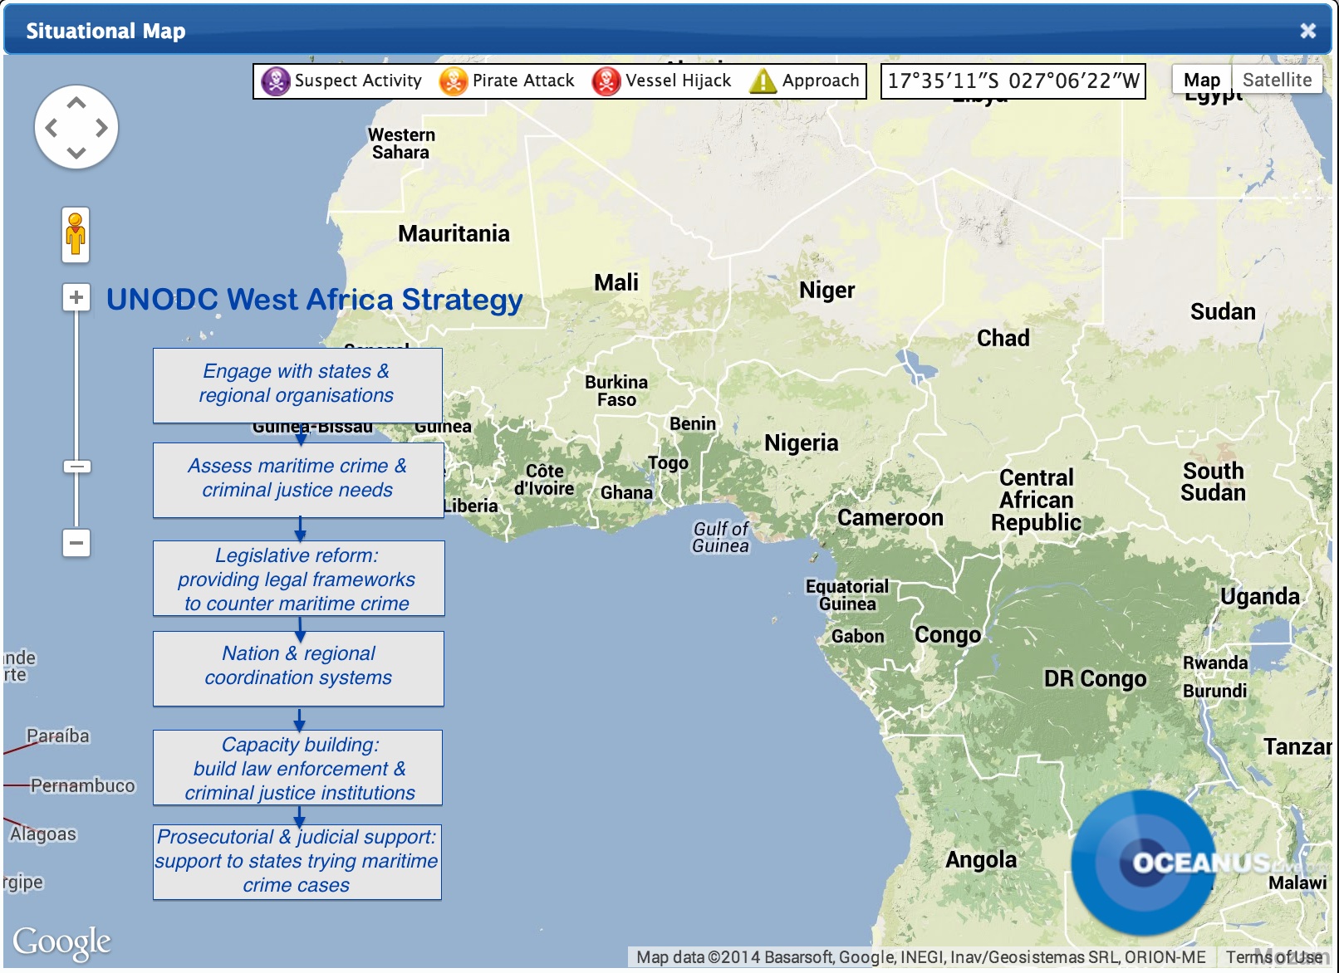Click the Chad label on the map
This screenshot has height=973, width=1339.
coord(1003,338)
